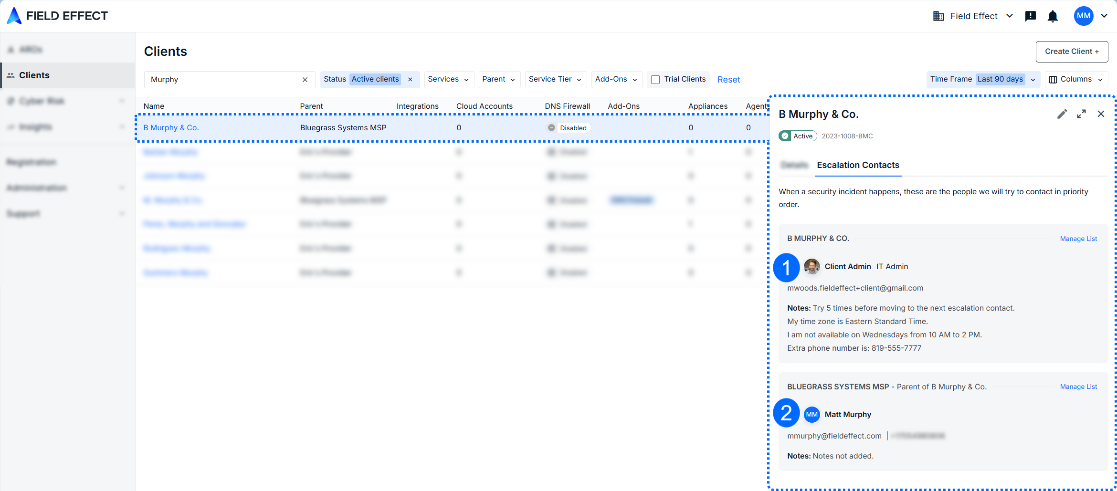Click the MM user avatar

pyautogui.click(x=1084, y=16)
